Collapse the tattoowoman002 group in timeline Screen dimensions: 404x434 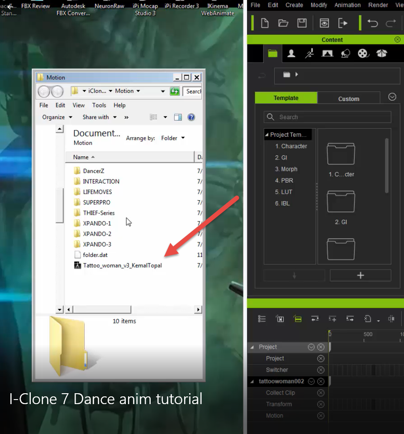pos(252,381)
